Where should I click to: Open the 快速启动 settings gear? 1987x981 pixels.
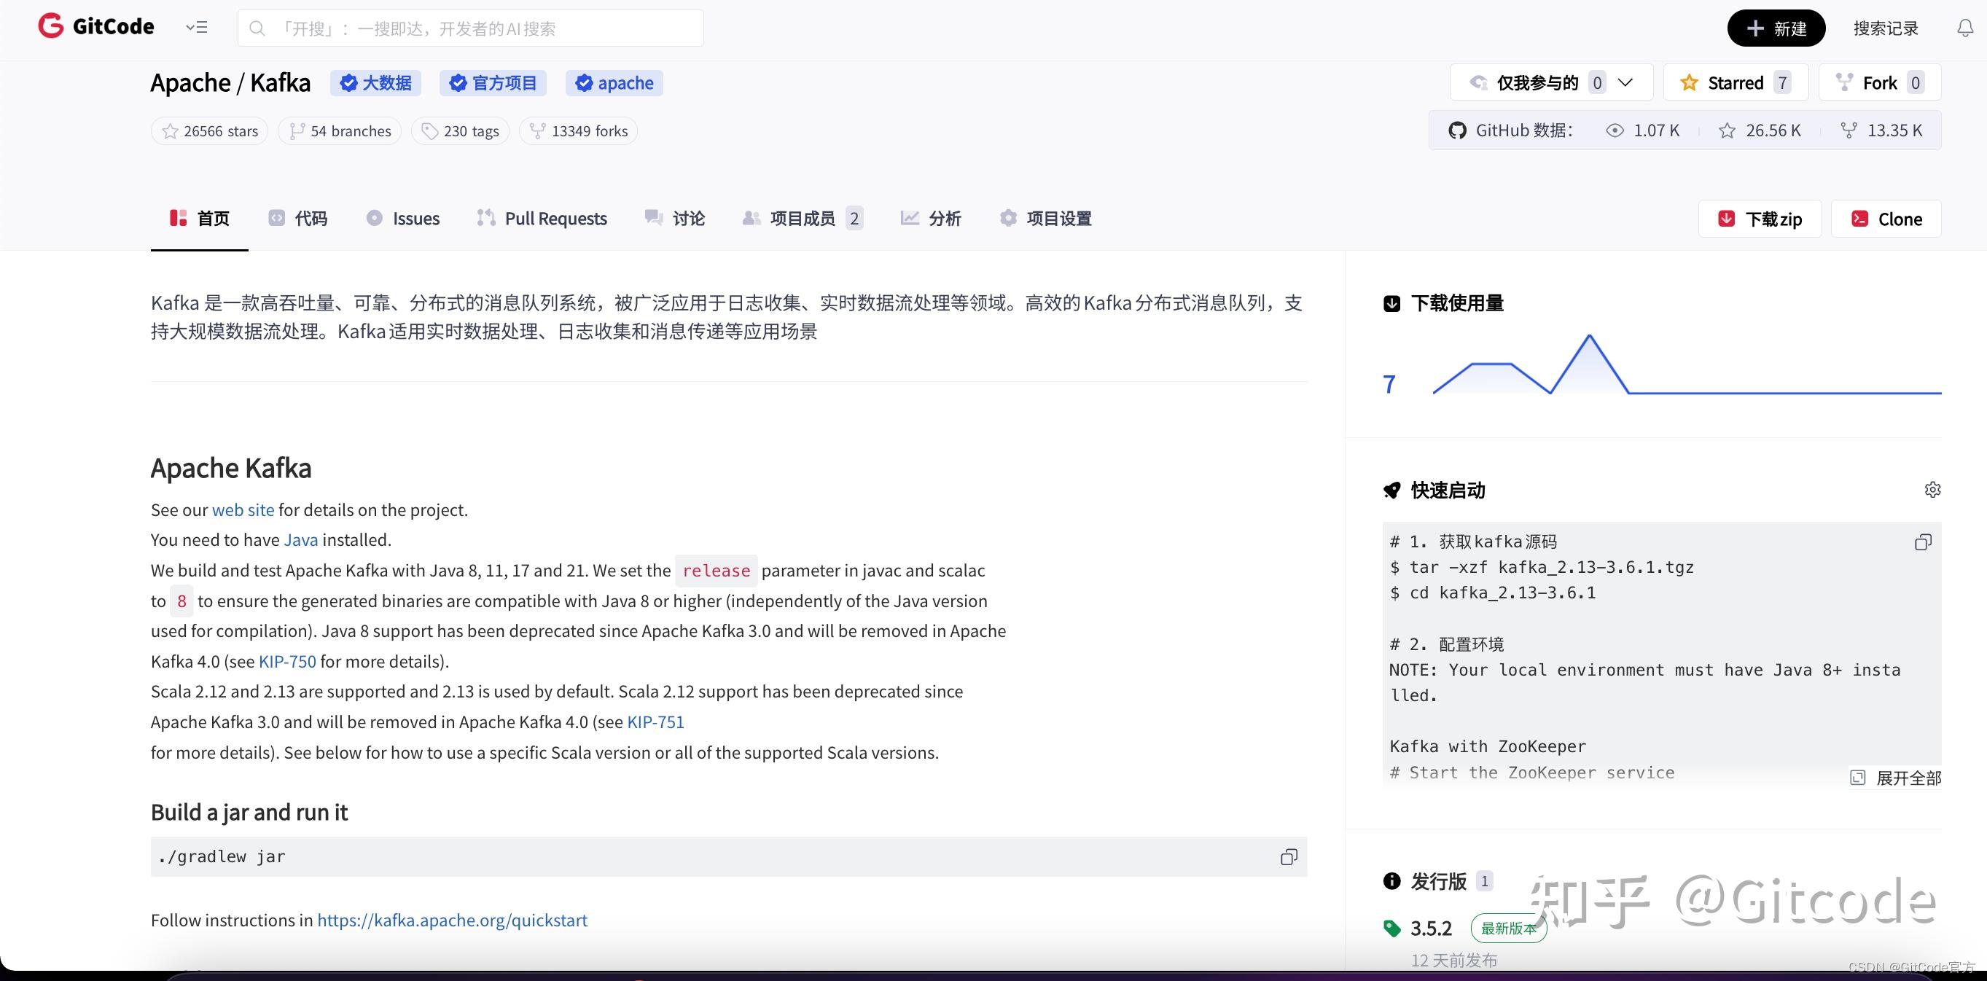[x=1933, y=489]
